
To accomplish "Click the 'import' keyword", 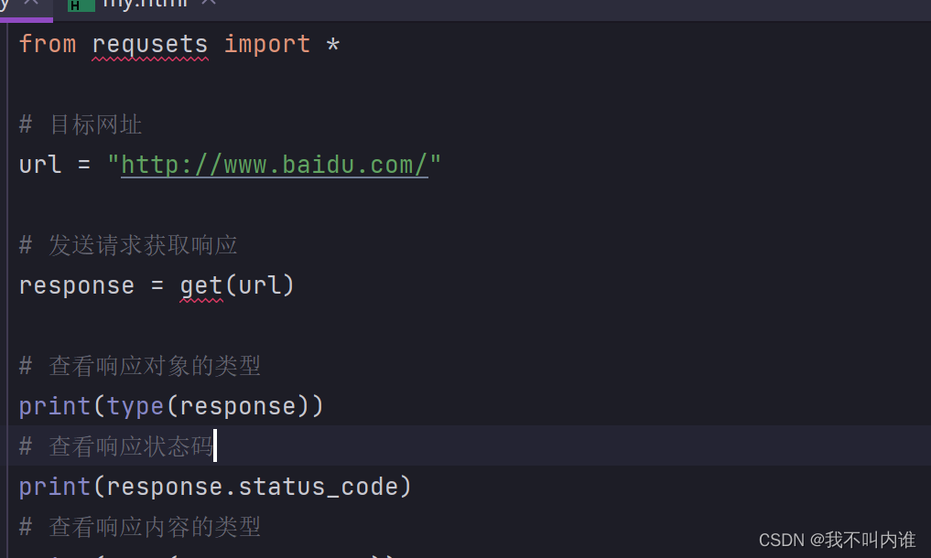I will pyautogui.click(x=267, y=45).
